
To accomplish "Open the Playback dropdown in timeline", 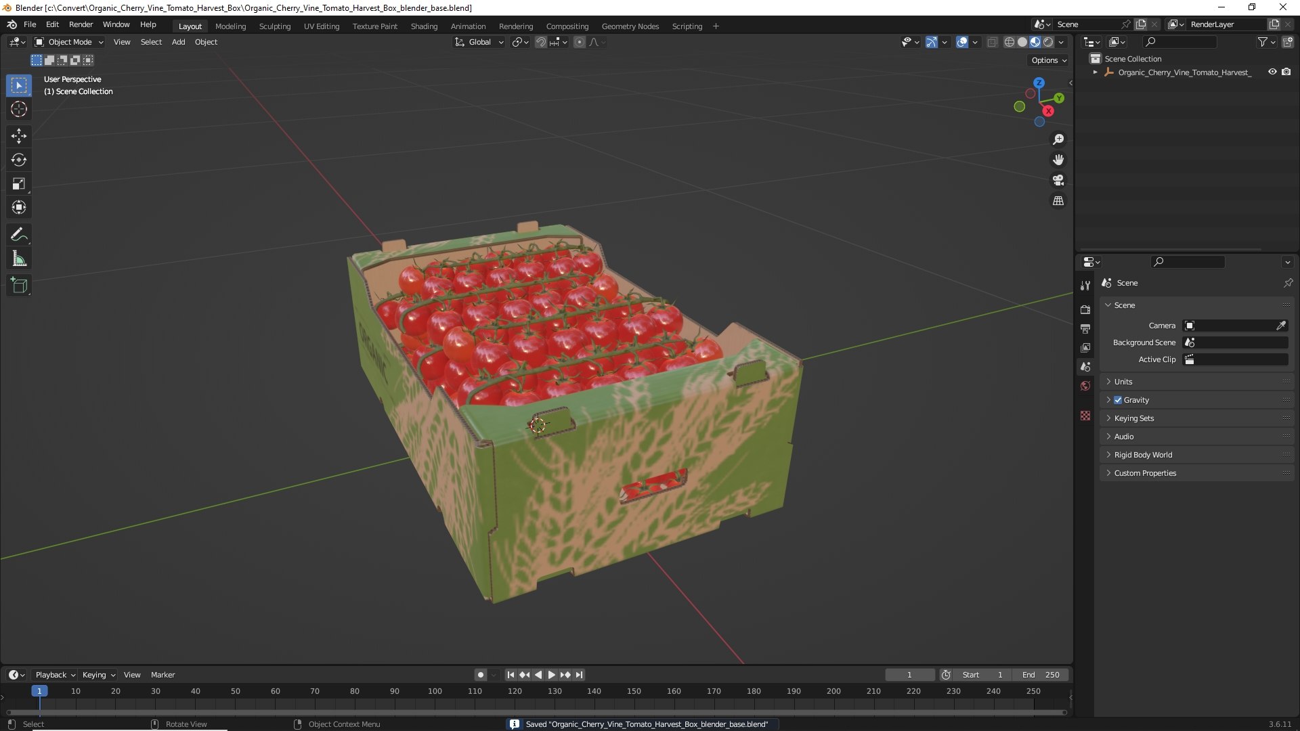I will click(55, 675).
